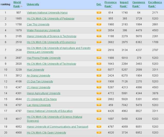This screenshot has width=164, height=137.
Task: Click details icon for Vietnam National University Hanoi
Action: point(99,13)
